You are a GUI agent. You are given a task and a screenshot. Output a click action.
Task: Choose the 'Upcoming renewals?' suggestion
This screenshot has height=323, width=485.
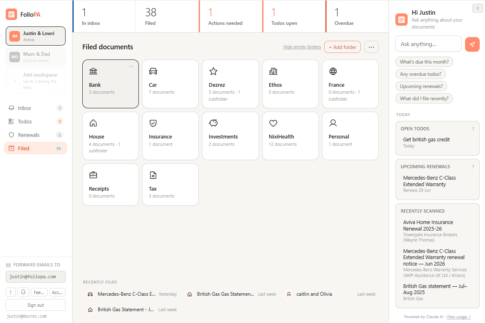coord(421,86)
